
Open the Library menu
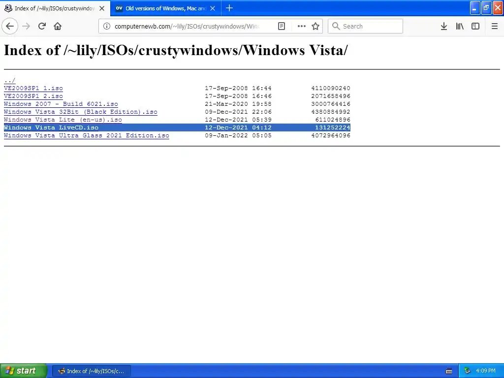coord(460,27)
